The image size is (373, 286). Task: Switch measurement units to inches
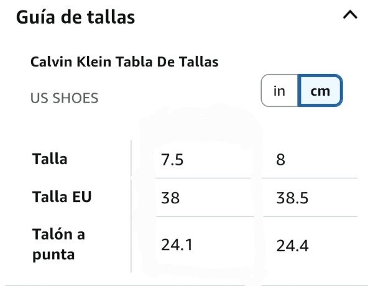[280, 91]
